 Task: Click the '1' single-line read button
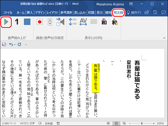click(x=17, y=22)
